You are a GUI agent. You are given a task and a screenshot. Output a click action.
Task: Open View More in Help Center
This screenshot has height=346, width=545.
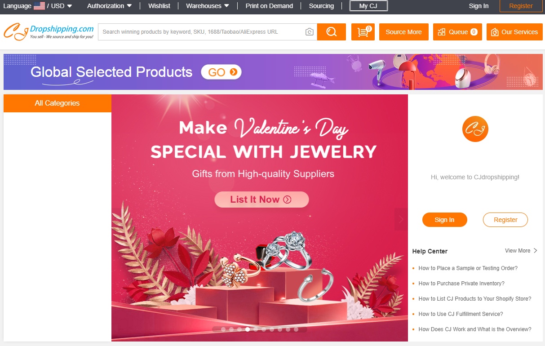click(x=521, y=251)
